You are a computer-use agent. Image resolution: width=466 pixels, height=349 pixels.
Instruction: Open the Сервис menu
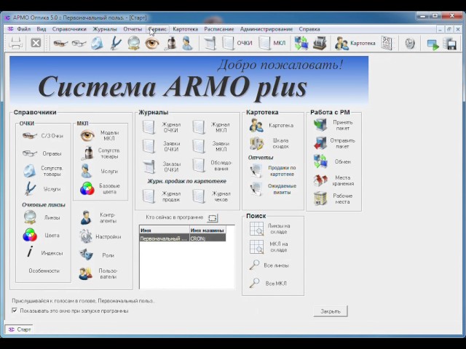point(157,29)
